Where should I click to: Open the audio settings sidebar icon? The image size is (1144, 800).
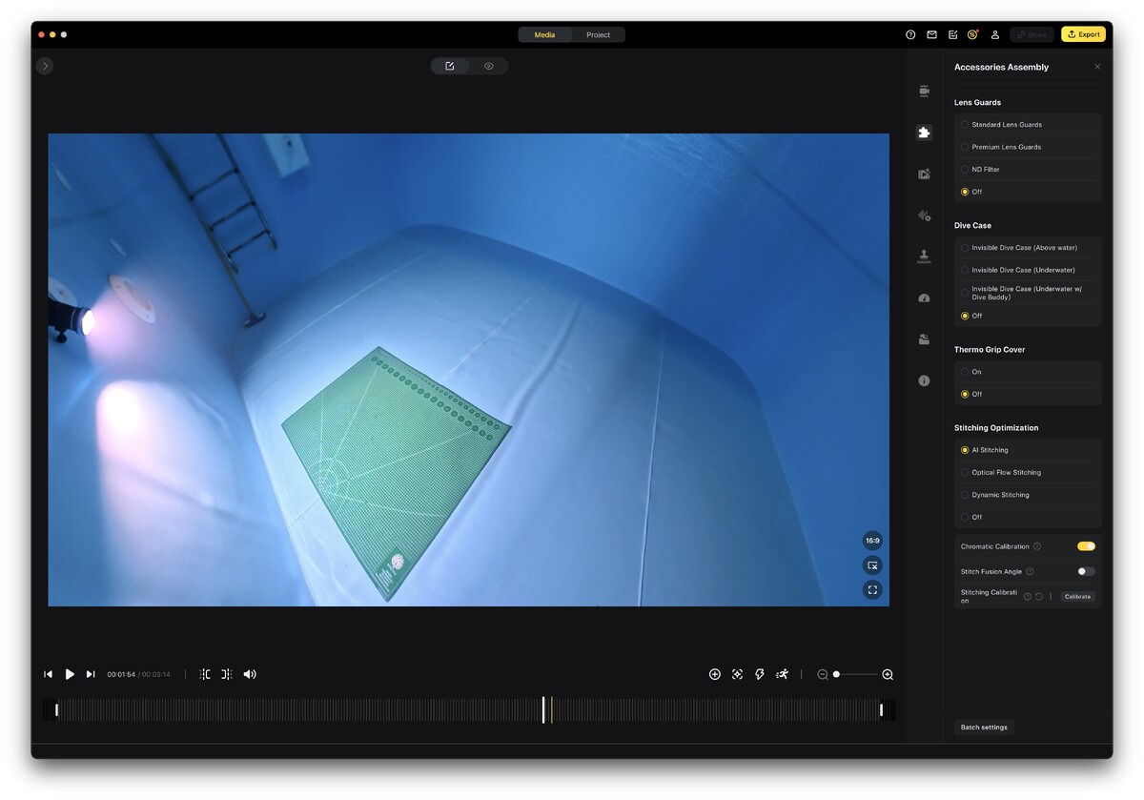pyautogui.click(x=924, y=215)
